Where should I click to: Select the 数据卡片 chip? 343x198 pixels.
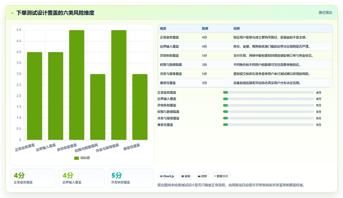click(221, 176)
